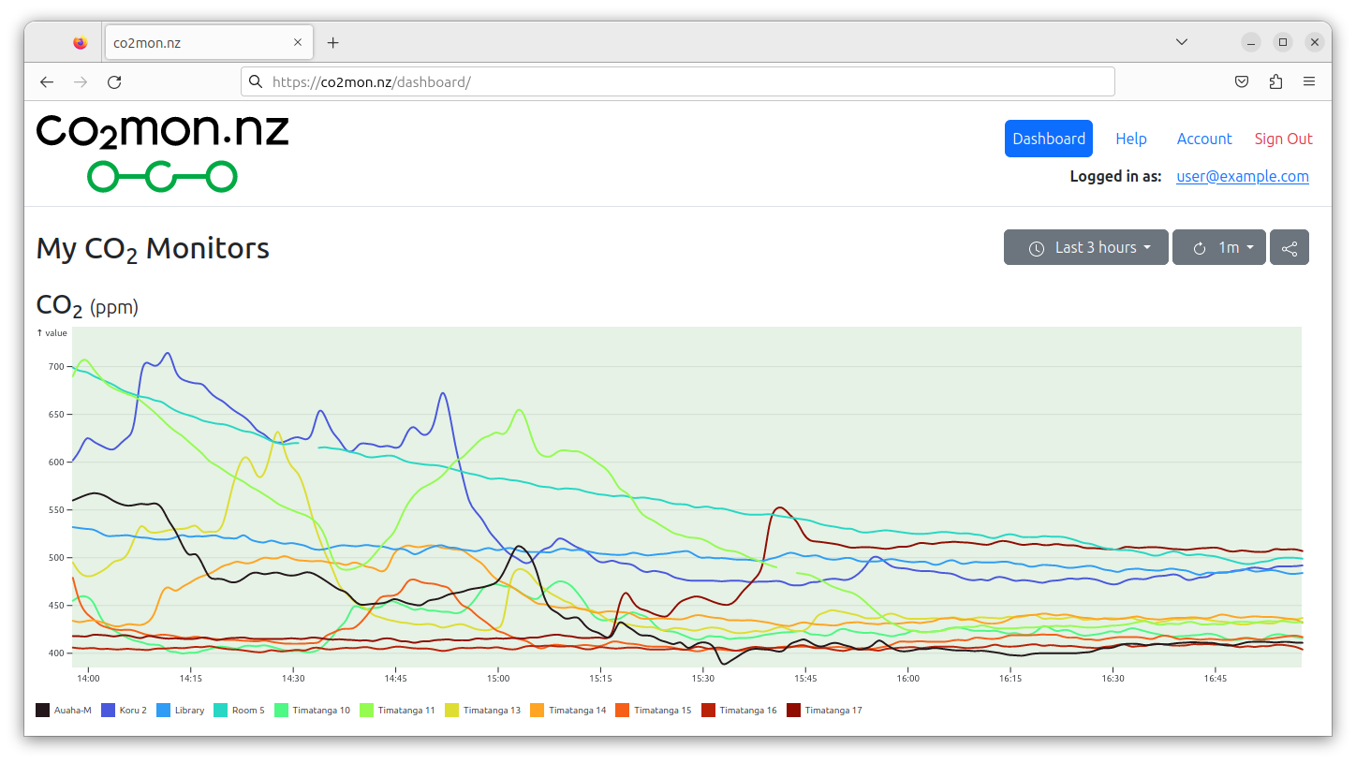Click the 16:30 x-axis time label

pyautogui.click(x=1113, y=678)
